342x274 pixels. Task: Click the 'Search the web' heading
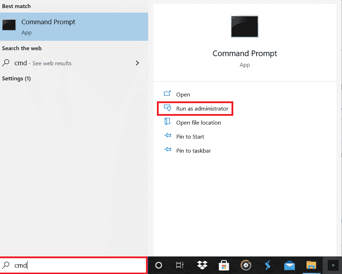click(x=22, y=48)
